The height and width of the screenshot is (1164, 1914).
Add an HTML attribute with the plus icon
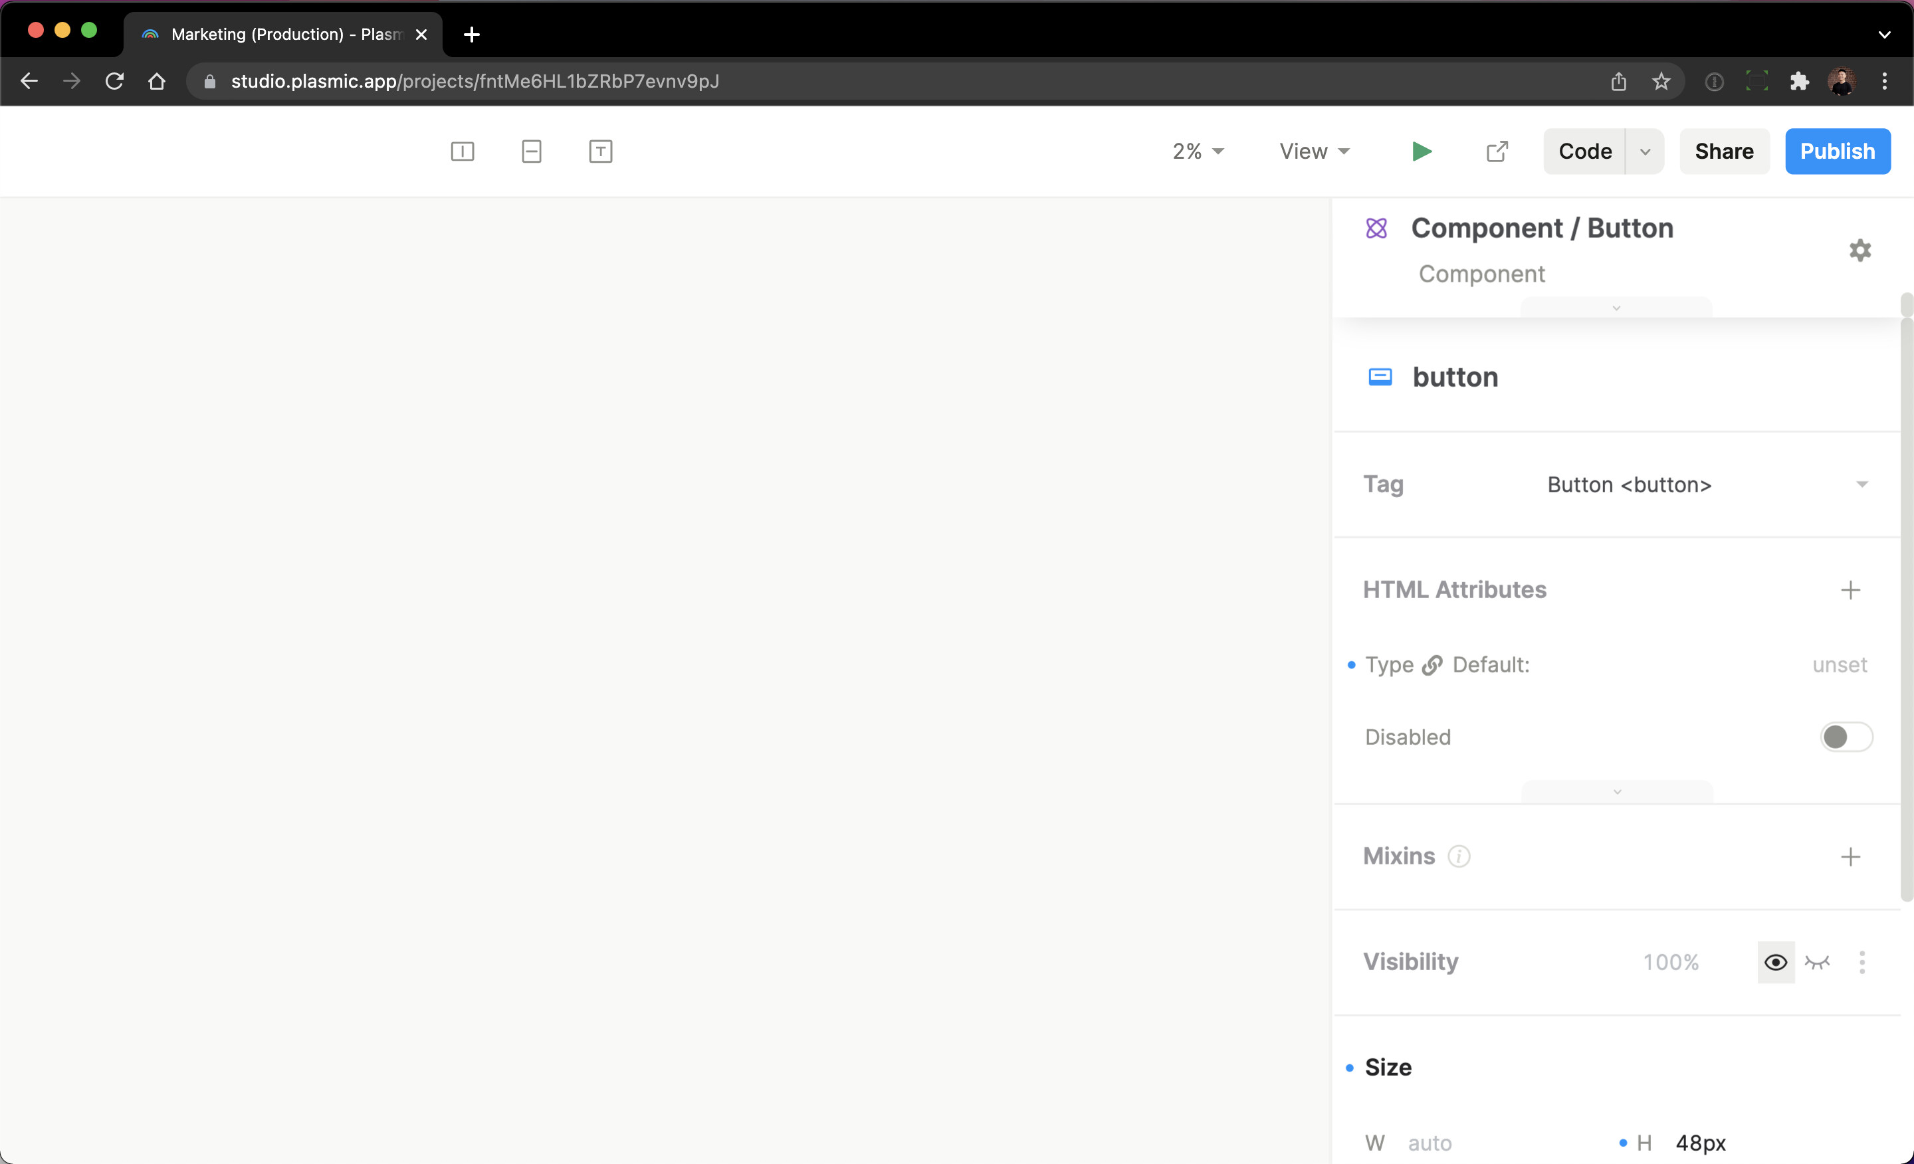pyautogui.click(x=1850, y=590)
